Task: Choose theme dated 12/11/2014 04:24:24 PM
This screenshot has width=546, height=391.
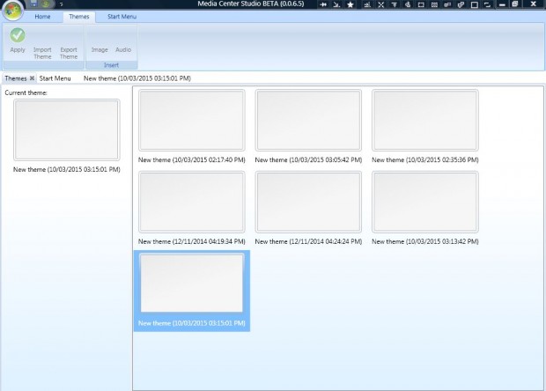Action: click(x=308, y=202)
